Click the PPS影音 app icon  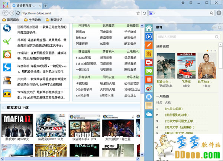[x=7, y=54]
